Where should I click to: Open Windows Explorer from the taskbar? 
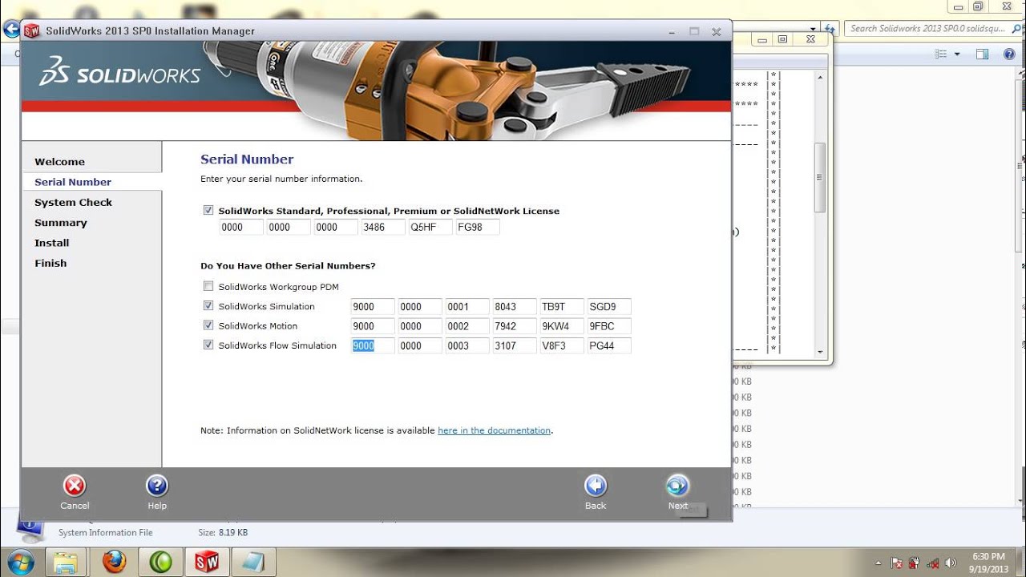tap(67, 562)
